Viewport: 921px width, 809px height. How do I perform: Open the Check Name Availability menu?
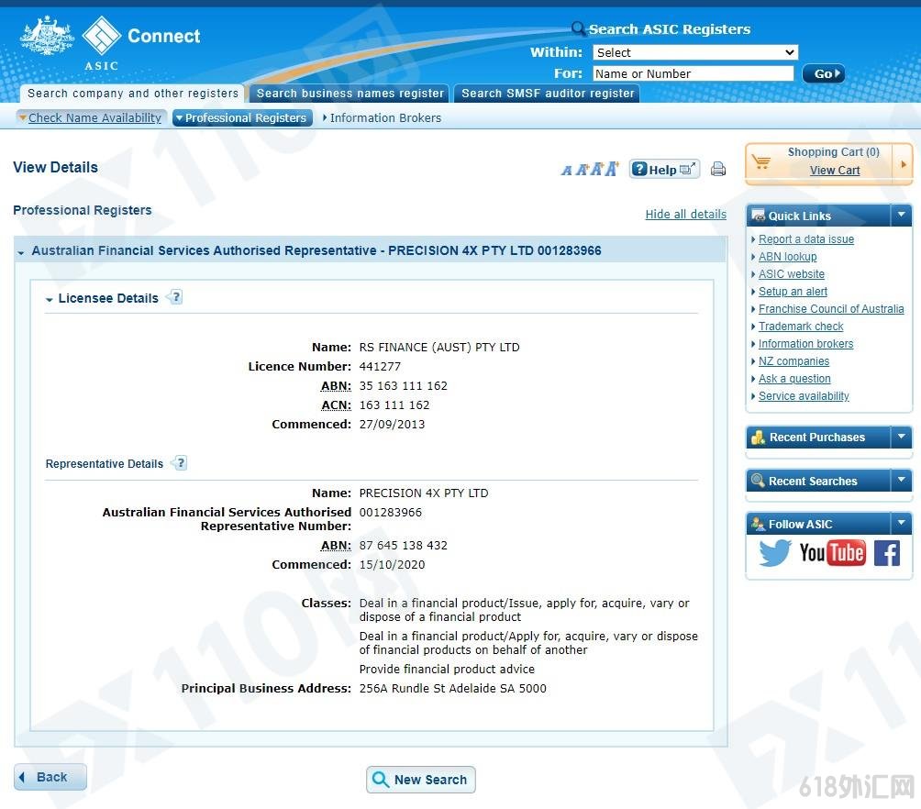(x=92, y=117)
